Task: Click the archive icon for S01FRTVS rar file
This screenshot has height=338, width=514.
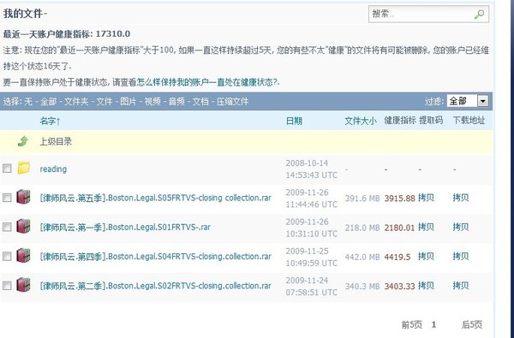Action: [x=23, y=226]
